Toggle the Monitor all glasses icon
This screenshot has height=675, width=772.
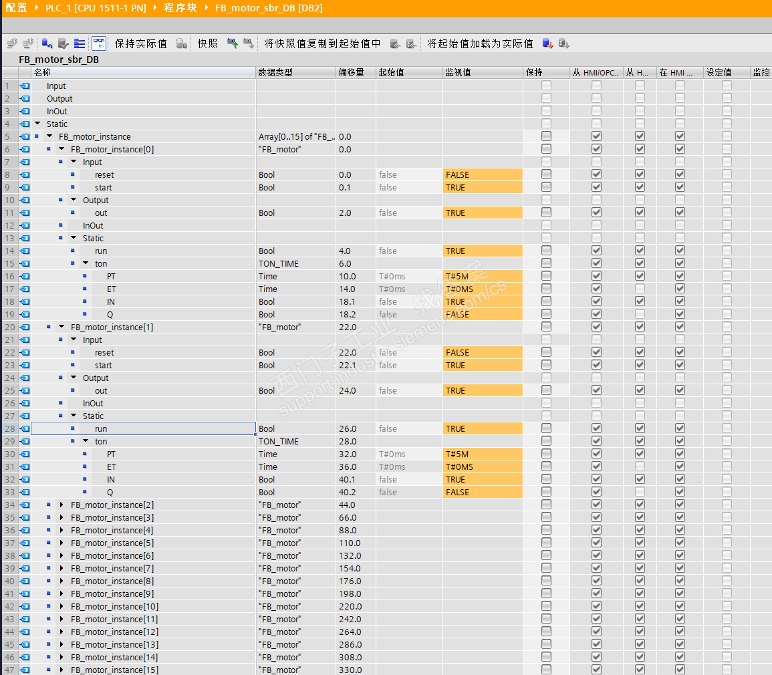point(99,43)
